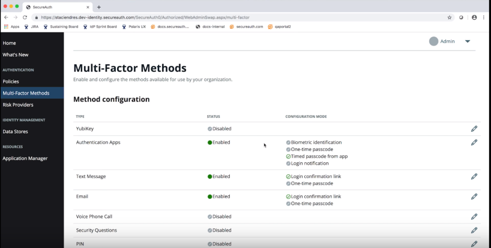Click the pencil icon for Authentication Apps
The height and width of the screenshot is (248, 491).
coord(474,142)
